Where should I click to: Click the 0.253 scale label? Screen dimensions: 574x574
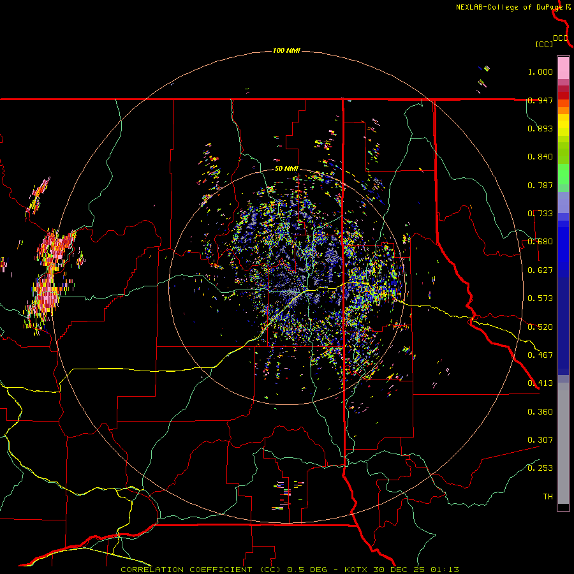[x=540, y=468]
